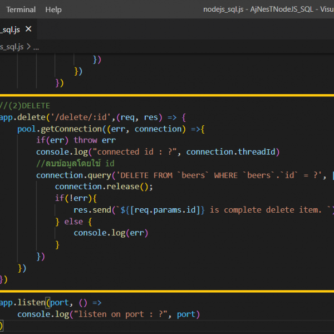Select the _sql.js editor tab

click(x=9, y=29)
